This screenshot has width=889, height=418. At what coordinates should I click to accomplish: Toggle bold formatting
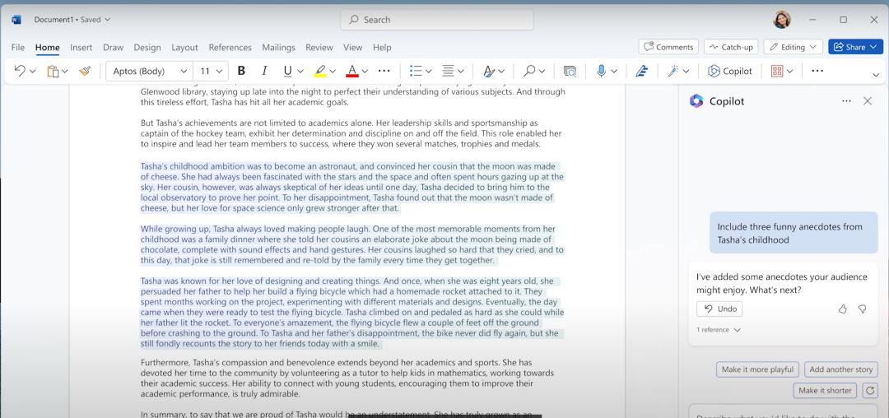[x=241, y=71]
